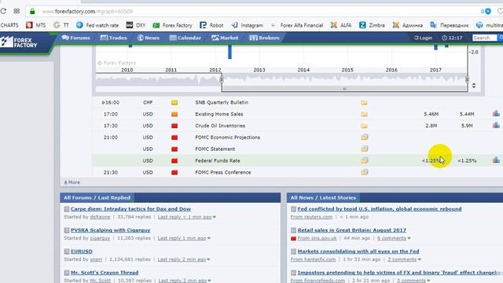
Task: Open detail folder for FOMC Press Conference
Action: tap(364, 172)
